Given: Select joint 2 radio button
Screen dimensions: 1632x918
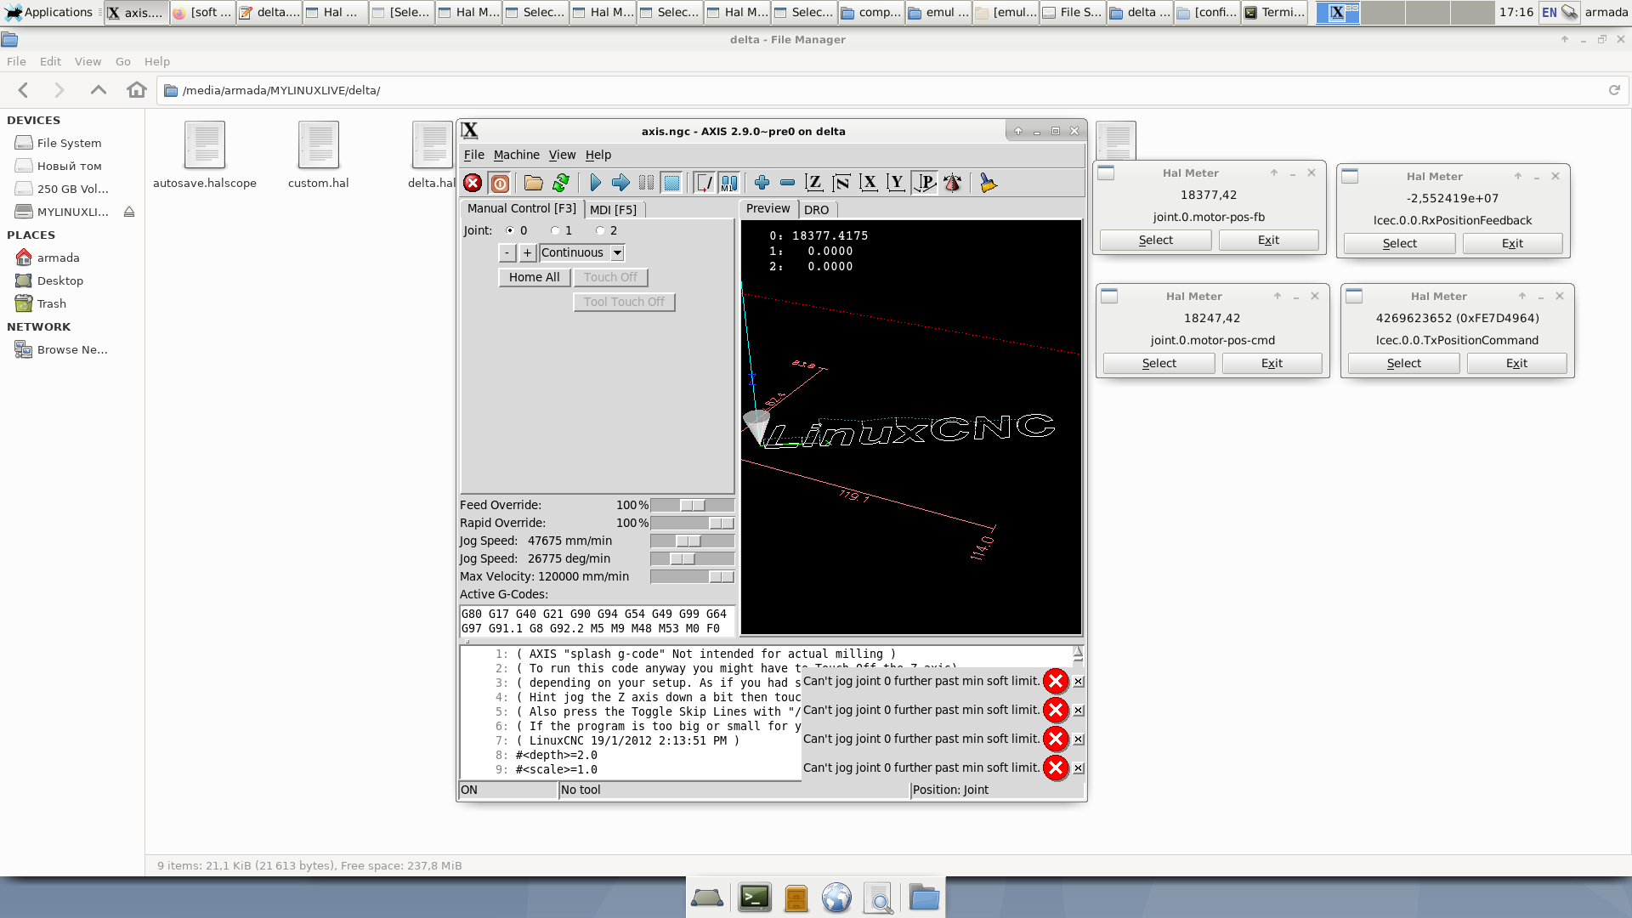Looking at the screenshot, I should point(600,230).
